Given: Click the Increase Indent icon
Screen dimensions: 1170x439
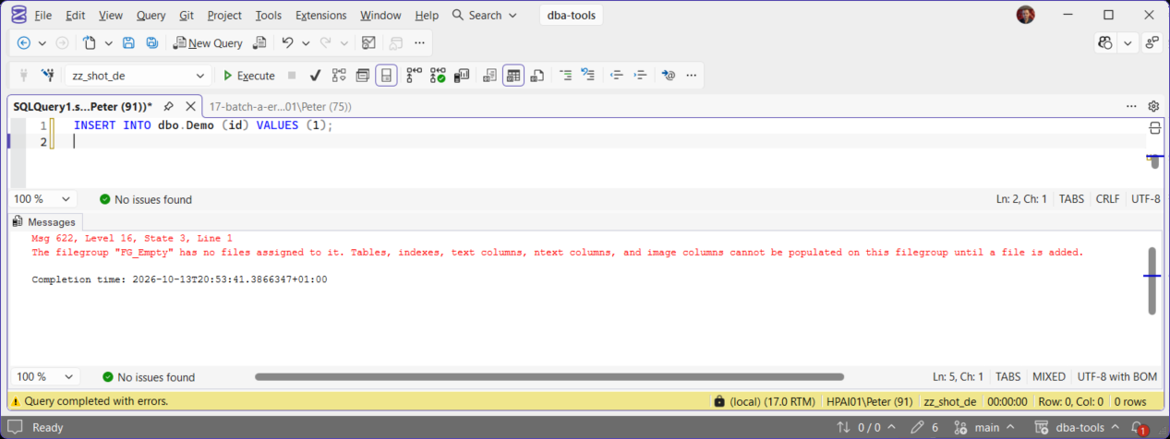Looking at the screenshot, I should point(639,76).
